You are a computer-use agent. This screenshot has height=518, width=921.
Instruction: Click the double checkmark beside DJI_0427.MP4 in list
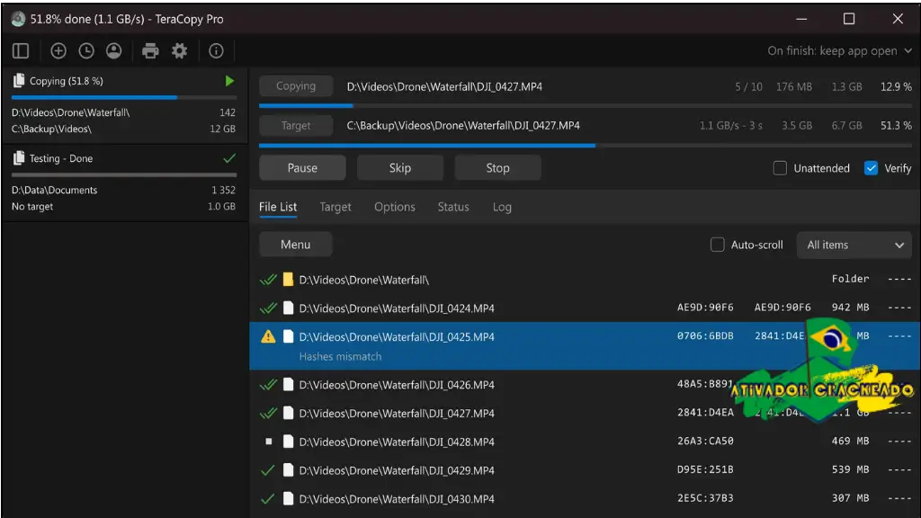268,413
